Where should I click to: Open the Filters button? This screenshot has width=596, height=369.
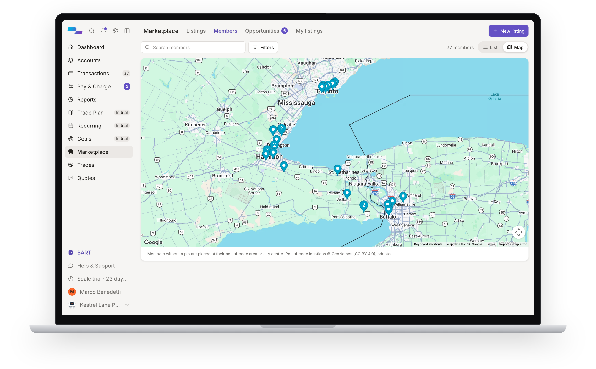click(263, 47)
